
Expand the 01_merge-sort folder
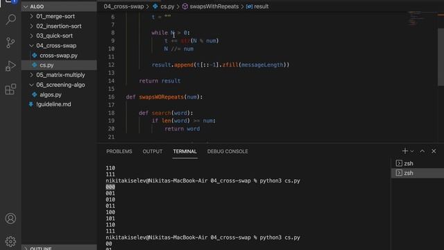point(31,17)
